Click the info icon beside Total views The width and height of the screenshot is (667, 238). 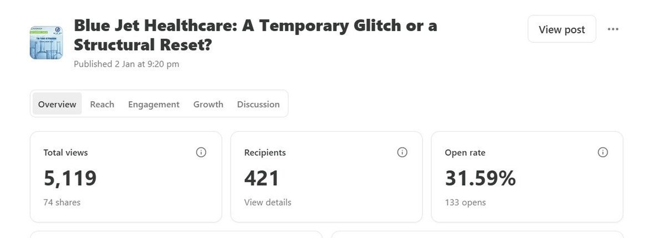(x=201, y=152)
